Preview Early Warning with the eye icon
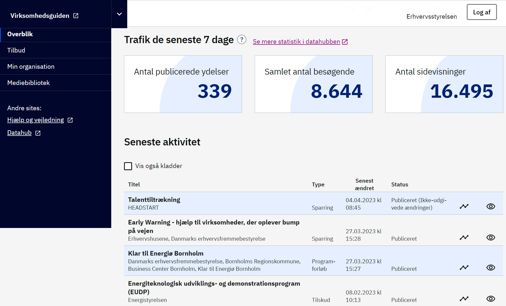This screenshot has height=306, width=506. point(491,237)
